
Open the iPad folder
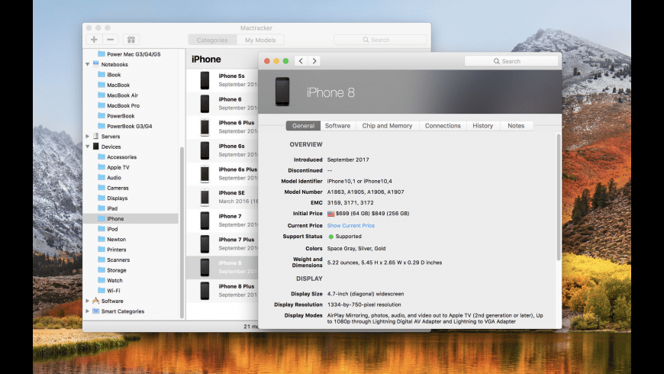coord(108,208)
